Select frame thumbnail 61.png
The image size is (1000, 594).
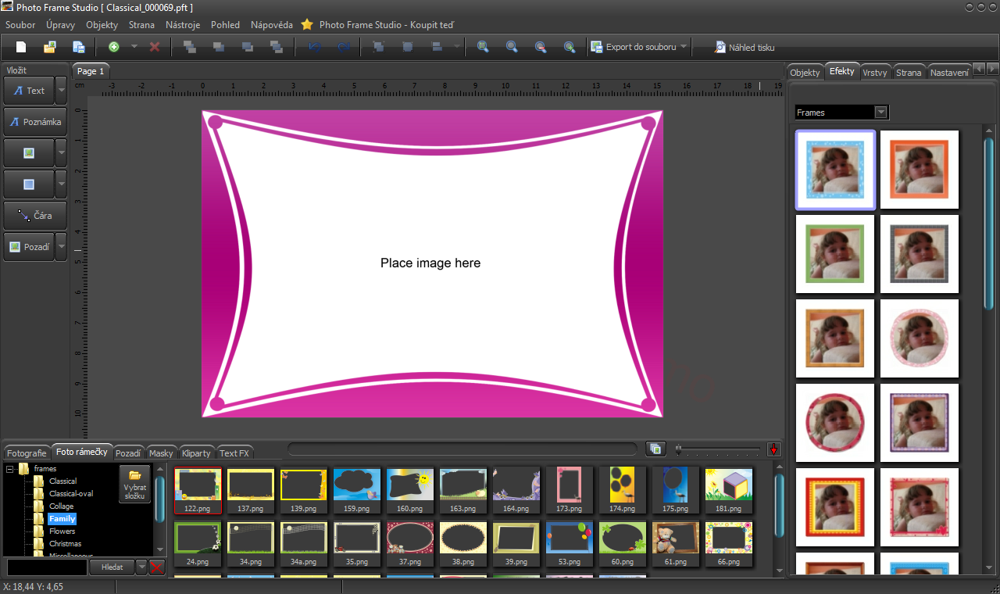(x=676, y=543)
